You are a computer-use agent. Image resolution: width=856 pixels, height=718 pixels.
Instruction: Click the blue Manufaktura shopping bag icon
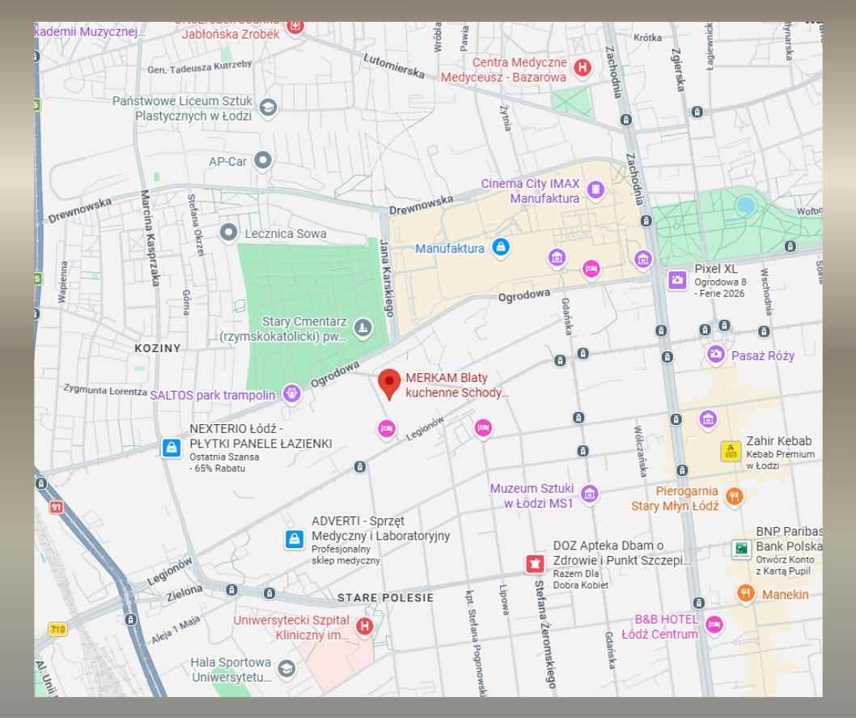tap(501, 248)
